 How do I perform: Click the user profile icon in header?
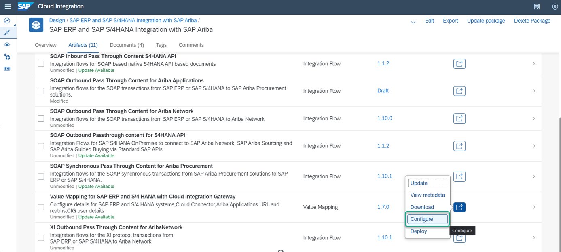[555, 6]
